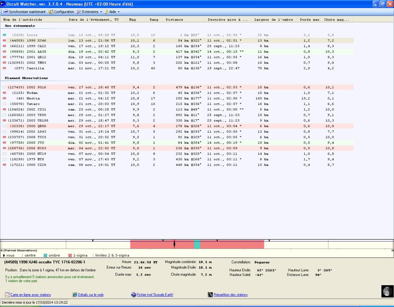Screen dimensions: 394x307
Task: Sort list by Rang column header
Action: pyautogui.click(x=154, y=20)
